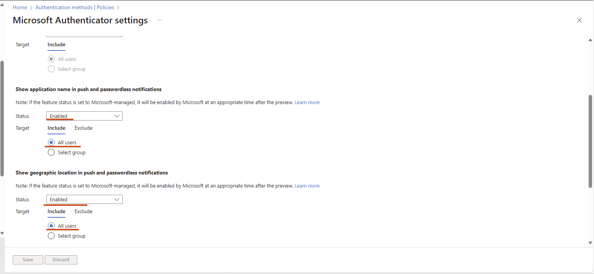
Task: Go to the Home breadcrumb
Action: tap(20, 7)
